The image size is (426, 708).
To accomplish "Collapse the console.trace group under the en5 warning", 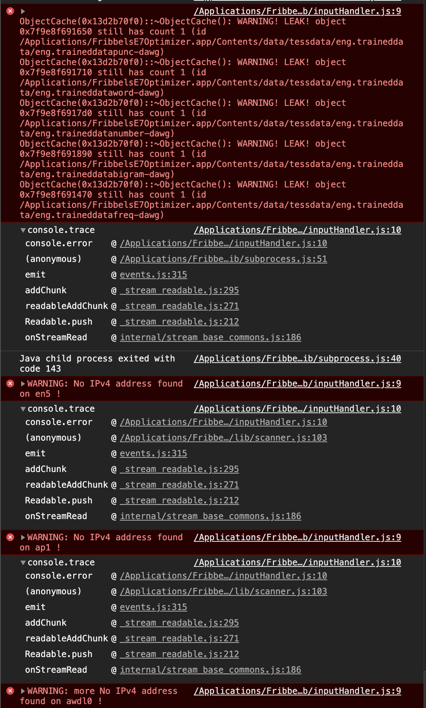I will pyautogui.click(x=23, y=408).
